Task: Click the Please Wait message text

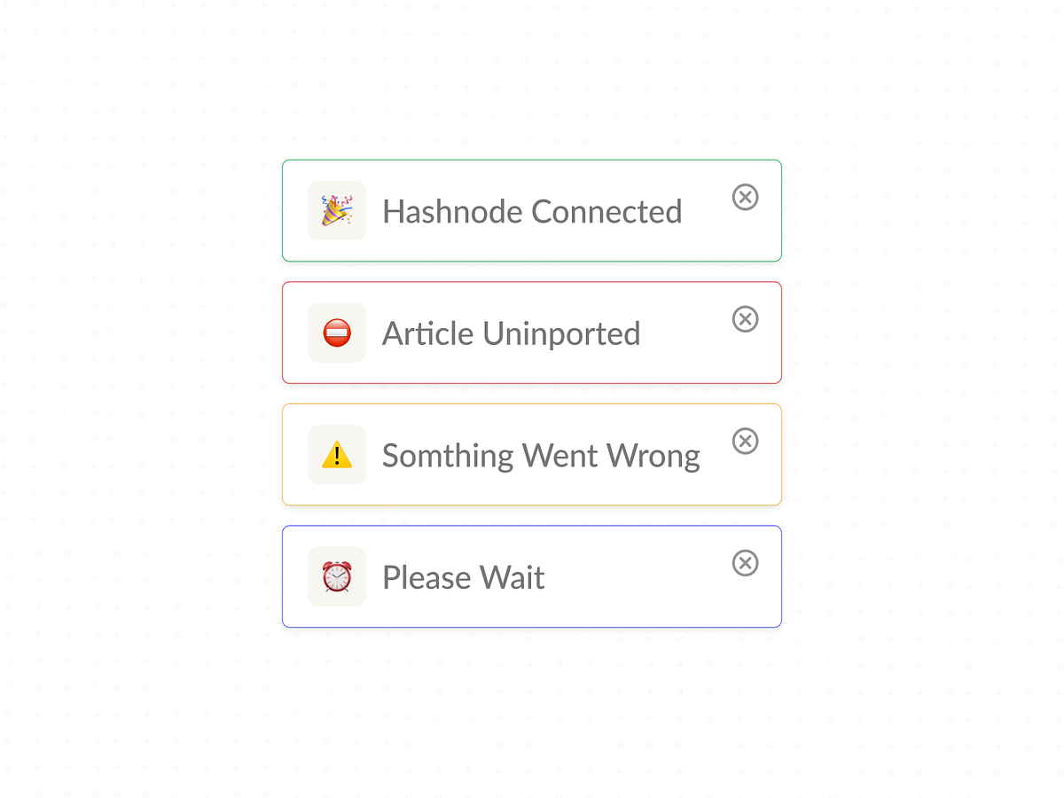Action: coord(463,576)
